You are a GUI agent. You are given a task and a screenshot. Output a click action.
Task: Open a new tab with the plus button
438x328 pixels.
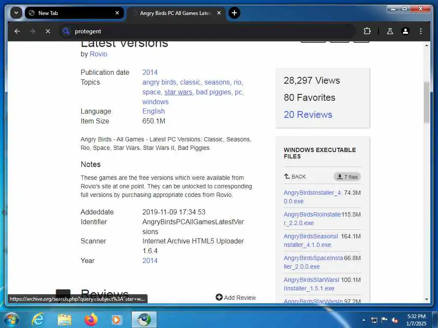[234, 13]
